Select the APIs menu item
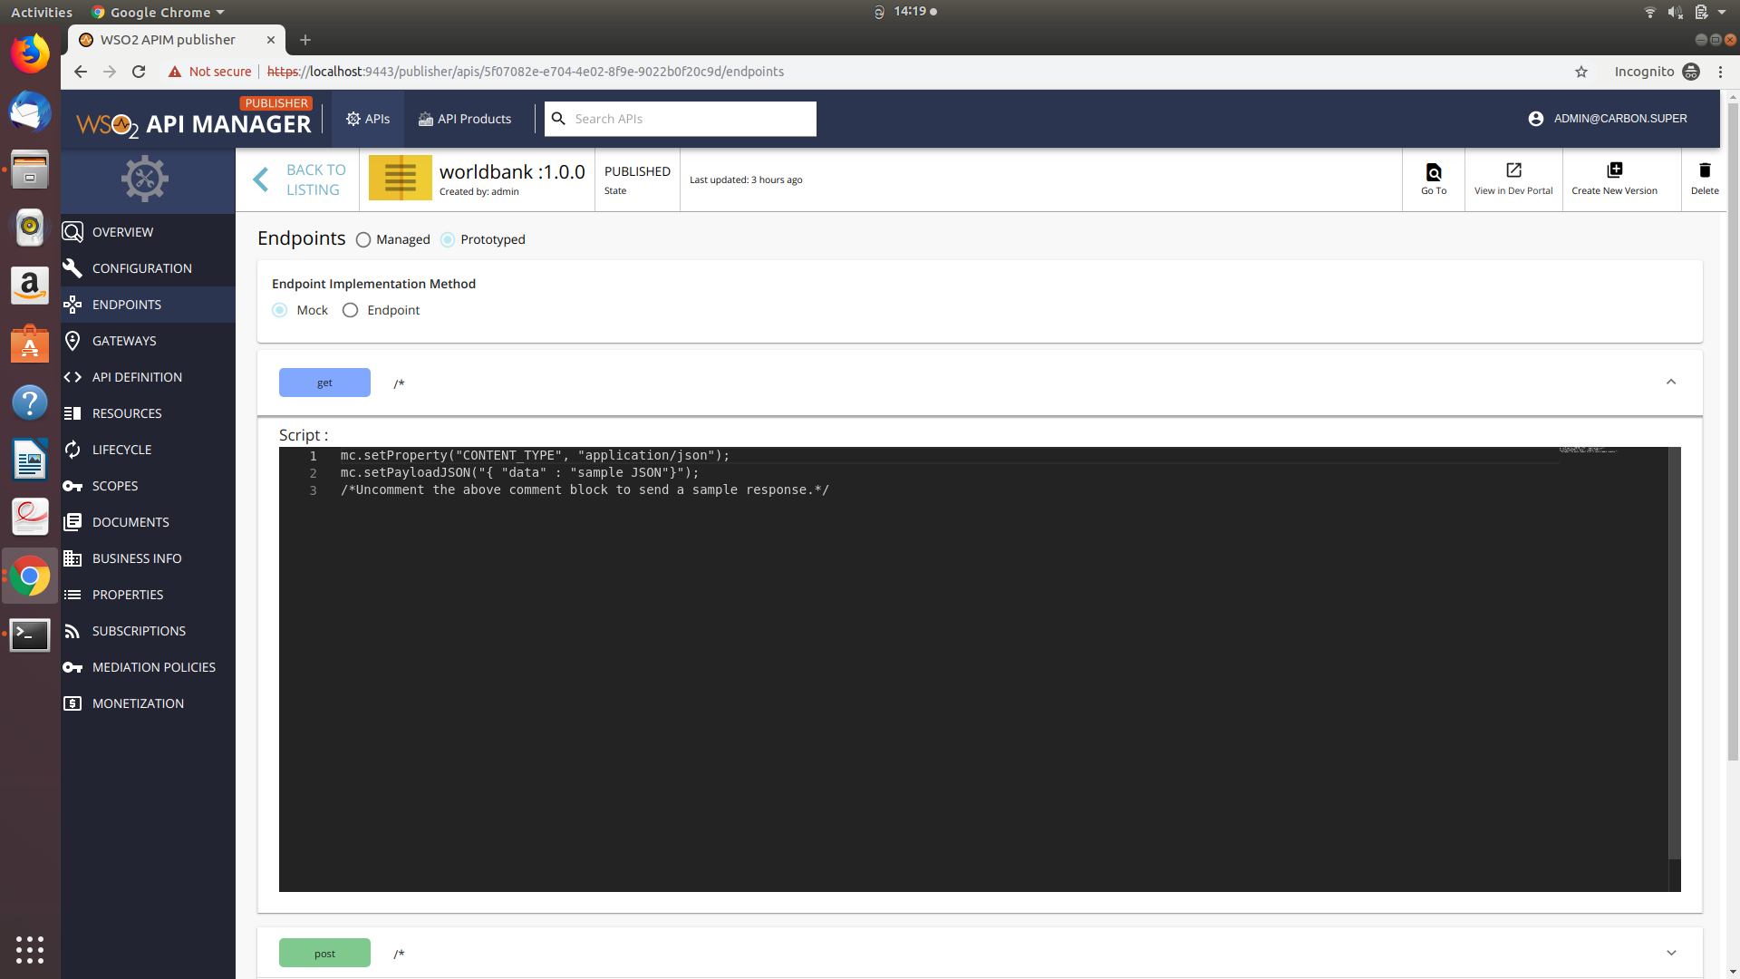1740x979 pixels. pos(367,118)
